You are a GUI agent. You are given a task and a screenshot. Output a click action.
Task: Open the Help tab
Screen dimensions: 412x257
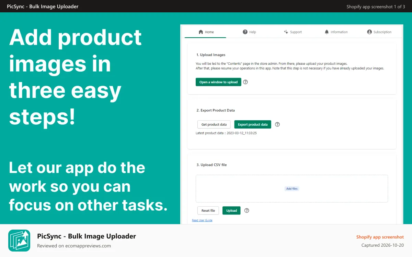tap(249, 32)
